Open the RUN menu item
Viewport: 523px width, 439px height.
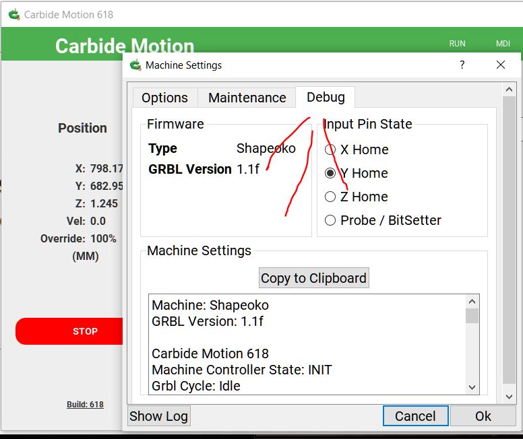point(457,44)
